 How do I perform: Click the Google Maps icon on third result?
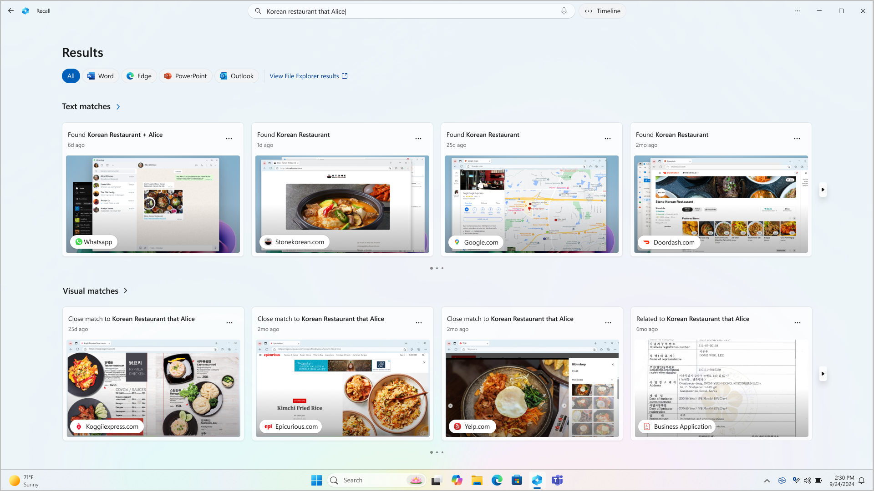tap(457, 242)
